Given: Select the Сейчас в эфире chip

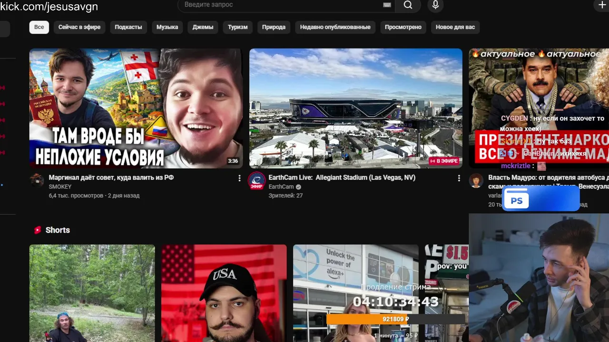Looking at the screenshot, I should 79,27.
